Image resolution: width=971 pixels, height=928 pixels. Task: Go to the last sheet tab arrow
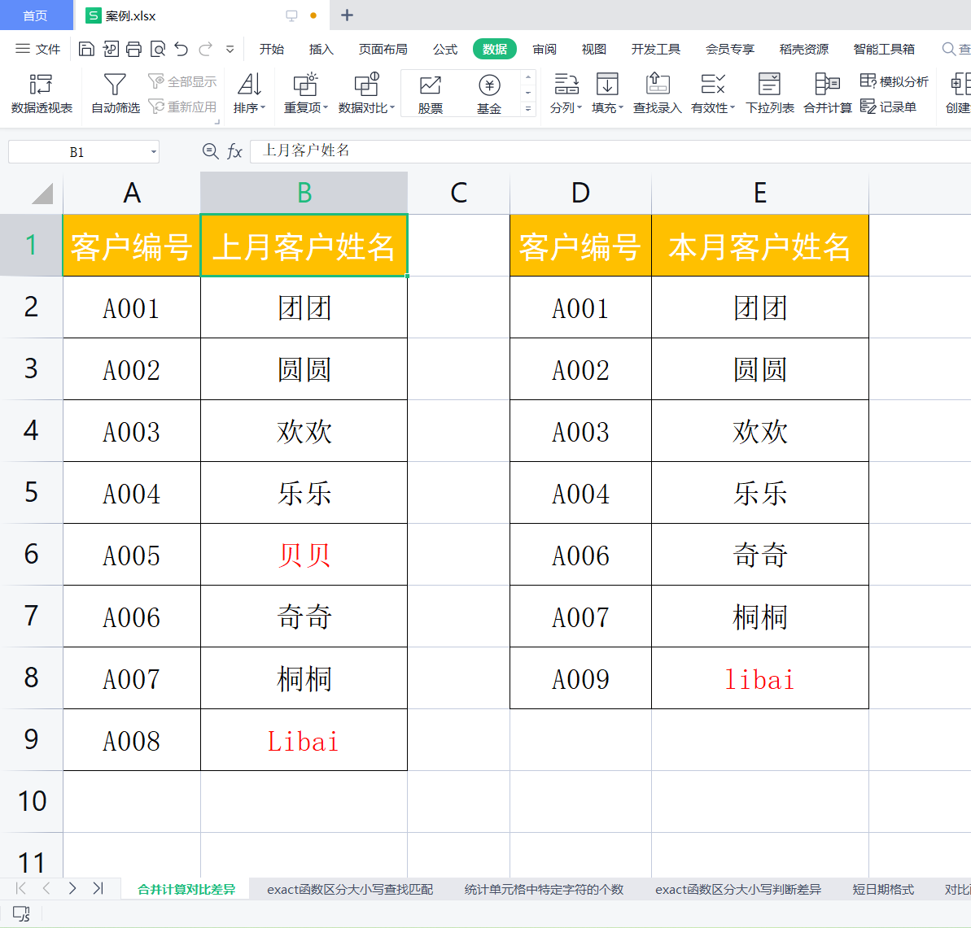[x=98, y=888]
